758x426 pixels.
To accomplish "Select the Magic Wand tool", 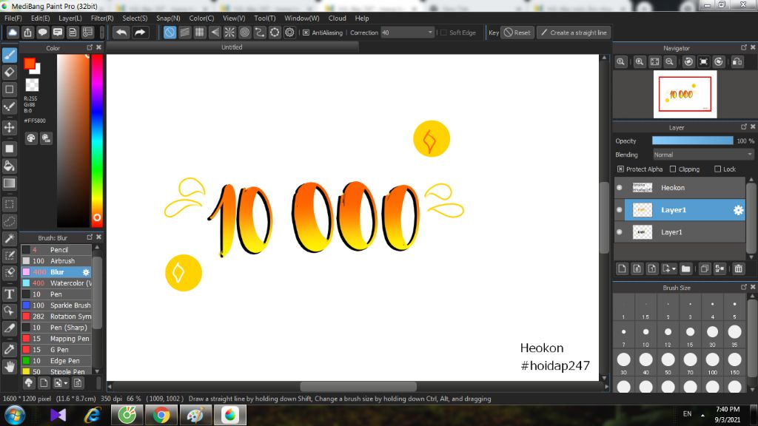I will click(9, 239).
